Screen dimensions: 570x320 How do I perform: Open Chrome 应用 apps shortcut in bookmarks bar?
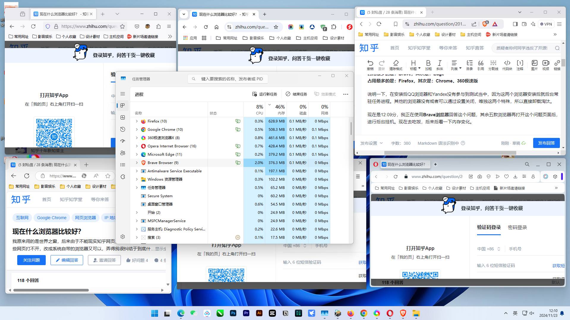click(x=190, y=38)
